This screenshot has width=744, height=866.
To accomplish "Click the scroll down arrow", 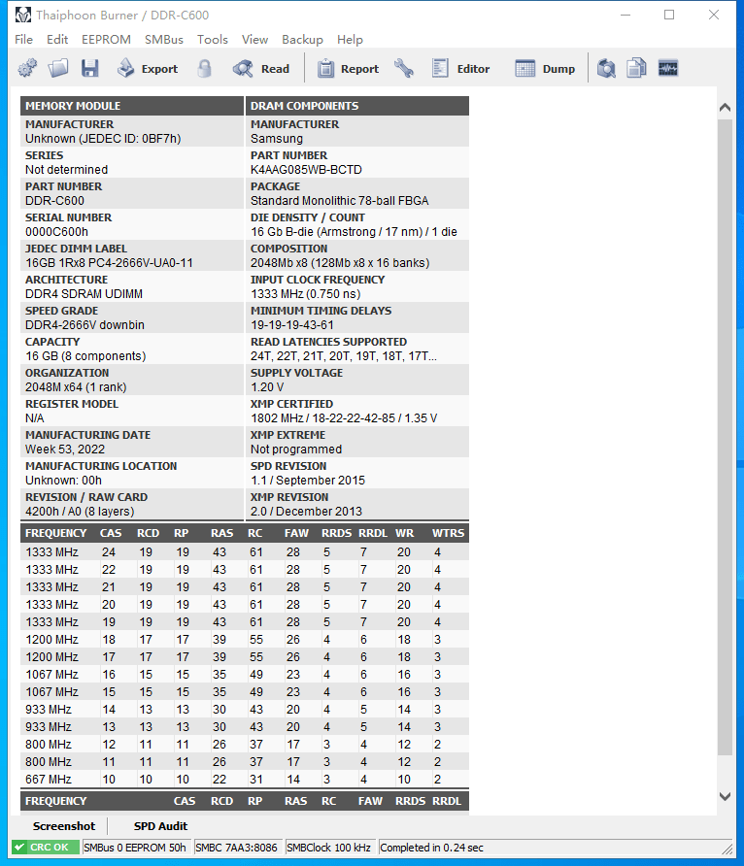I will (x=726, y=796).
